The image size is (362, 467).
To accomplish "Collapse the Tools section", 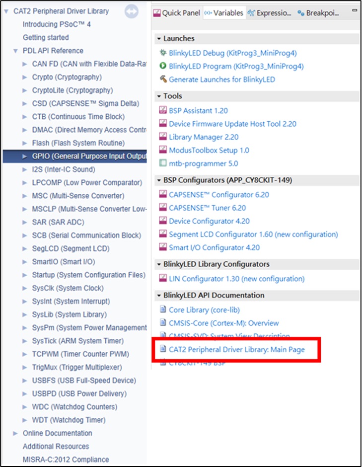I will [x=159, y=96].
